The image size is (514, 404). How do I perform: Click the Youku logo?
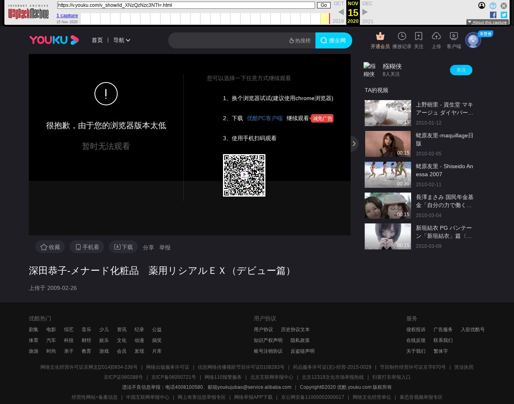pyautogui.click(x=54, y=40)
